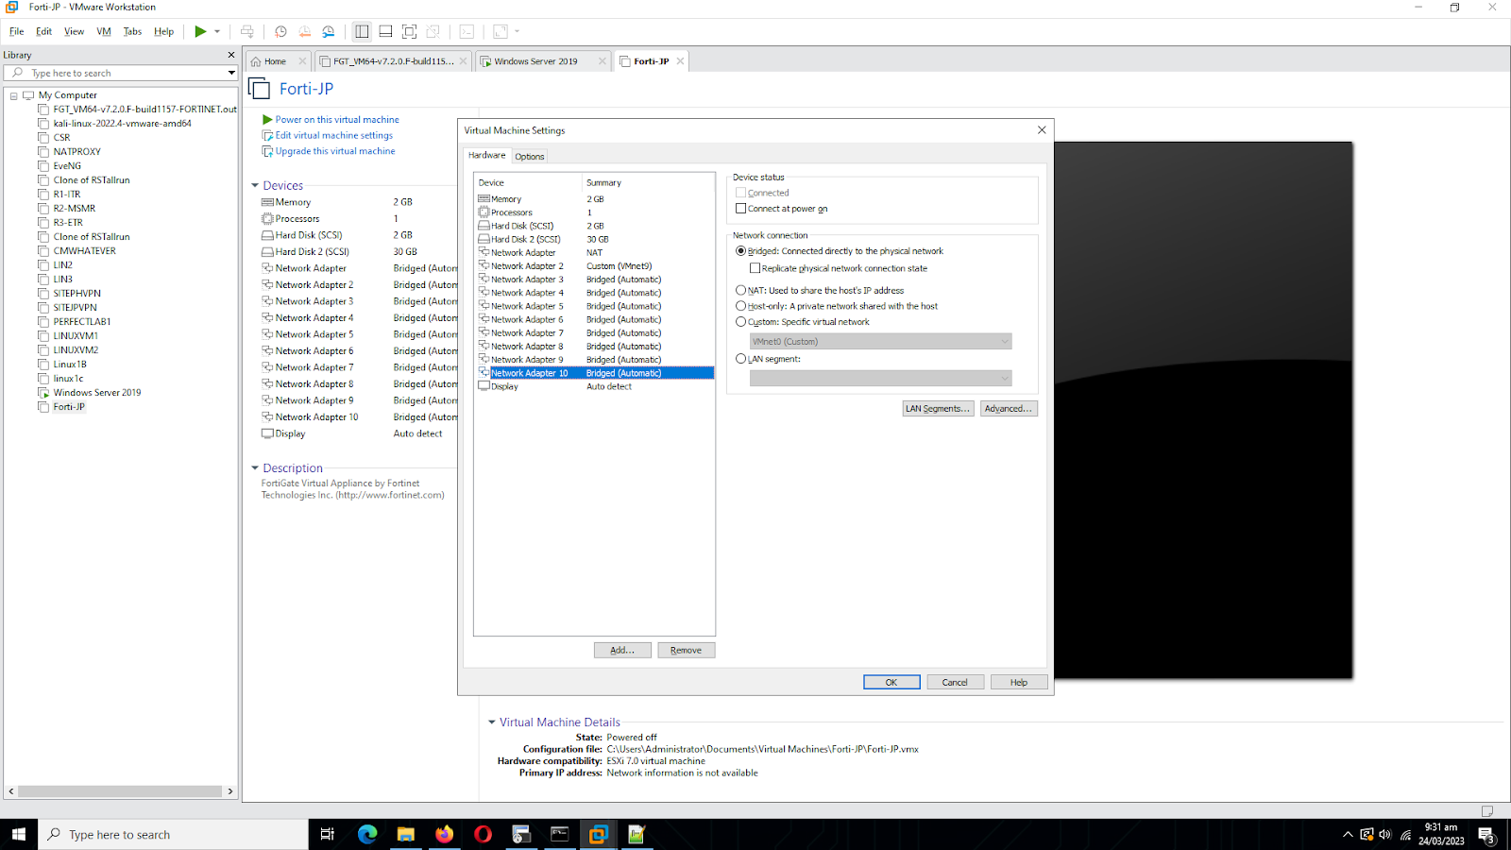Select Display row in hardware list

[x=594, y=387]
